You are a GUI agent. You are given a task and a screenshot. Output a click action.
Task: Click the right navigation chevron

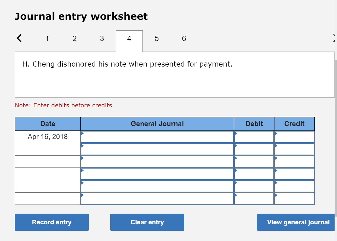tap(334, 38)
